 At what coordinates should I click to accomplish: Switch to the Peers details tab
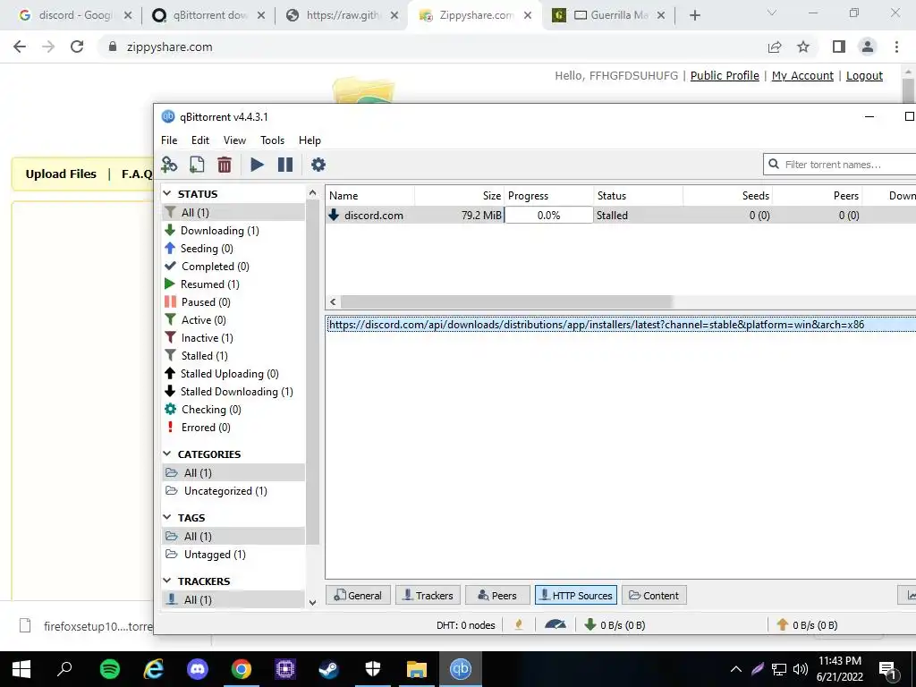pos(497,595)
